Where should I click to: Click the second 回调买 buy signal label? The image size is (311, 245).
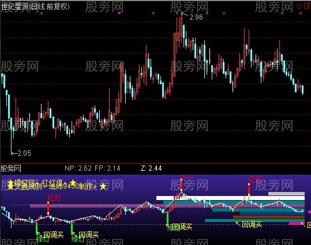coord(88,235)
